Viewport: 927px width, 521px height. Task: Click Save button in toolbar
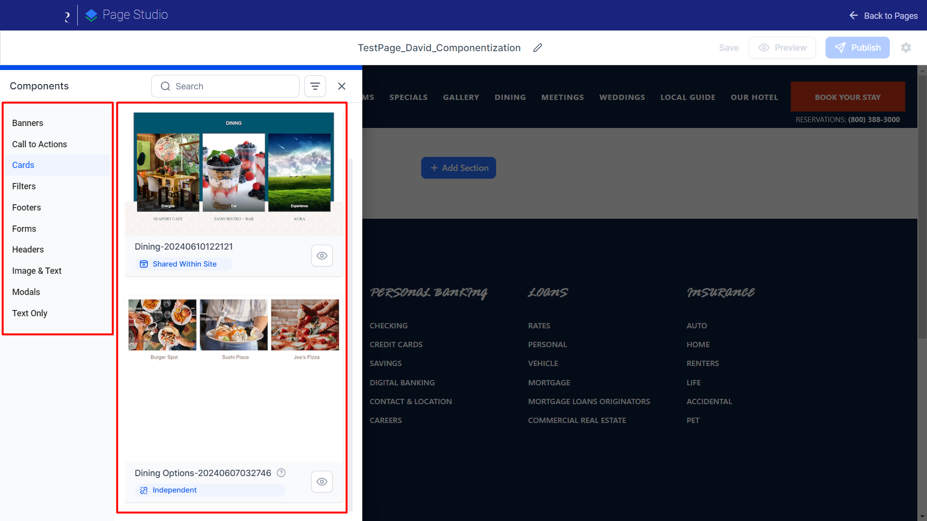728,48
